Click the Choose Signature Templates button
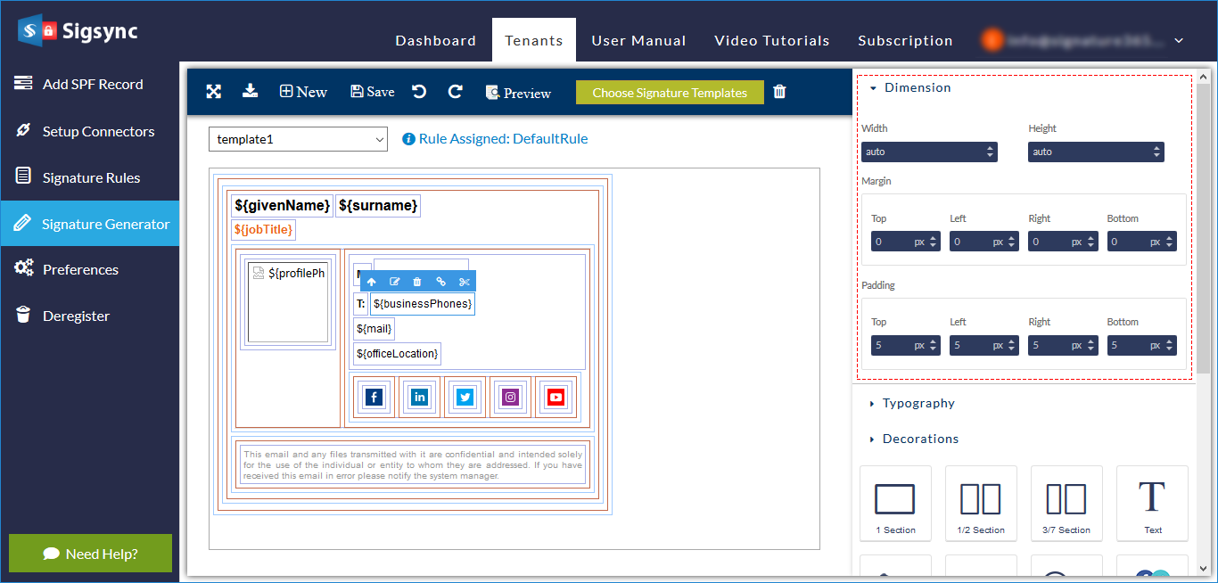1218x583 pixels. (670, 93)
